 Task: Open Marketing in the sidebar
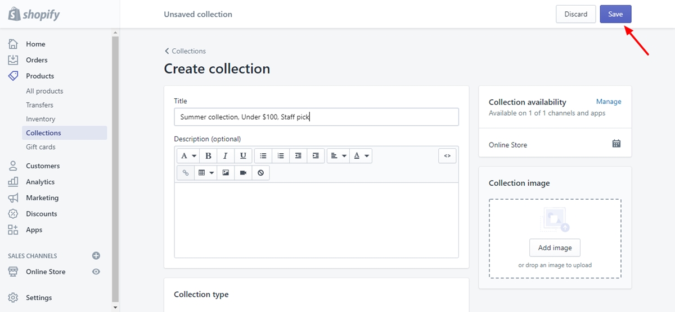click(42, 198)
